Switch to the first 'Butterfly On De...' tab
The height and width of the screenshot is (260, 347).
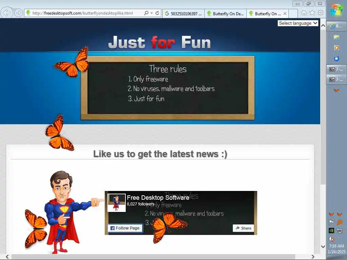point(225,14)
